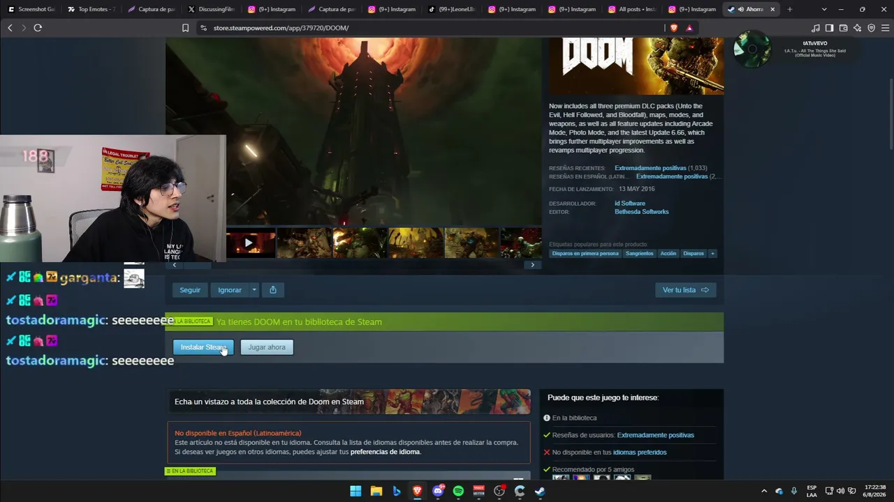The image size is (894, 502).
Task: Open Steam from the taskbar
Action: click(540, 491)
